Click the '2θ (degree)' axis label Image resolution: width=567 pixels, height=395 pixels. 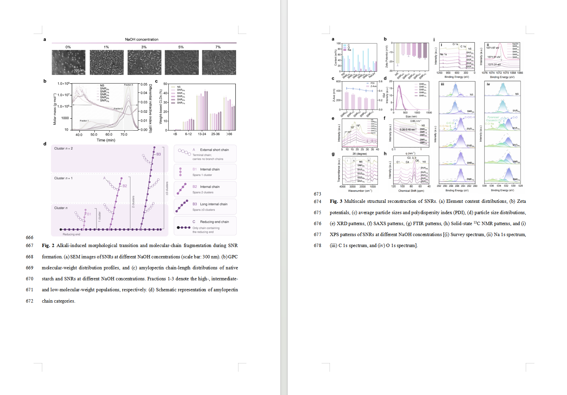[x=359, y=154]
